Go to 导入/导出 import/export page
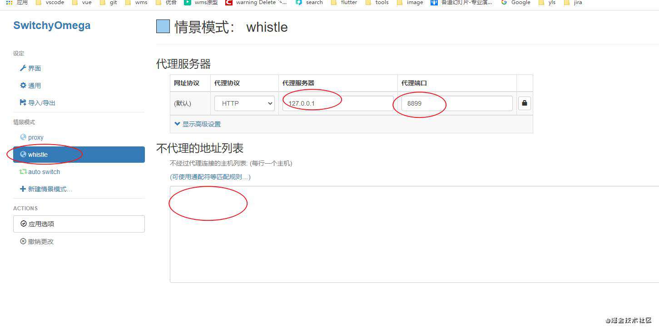Screen dimensions: 659x330 point(79,103)
